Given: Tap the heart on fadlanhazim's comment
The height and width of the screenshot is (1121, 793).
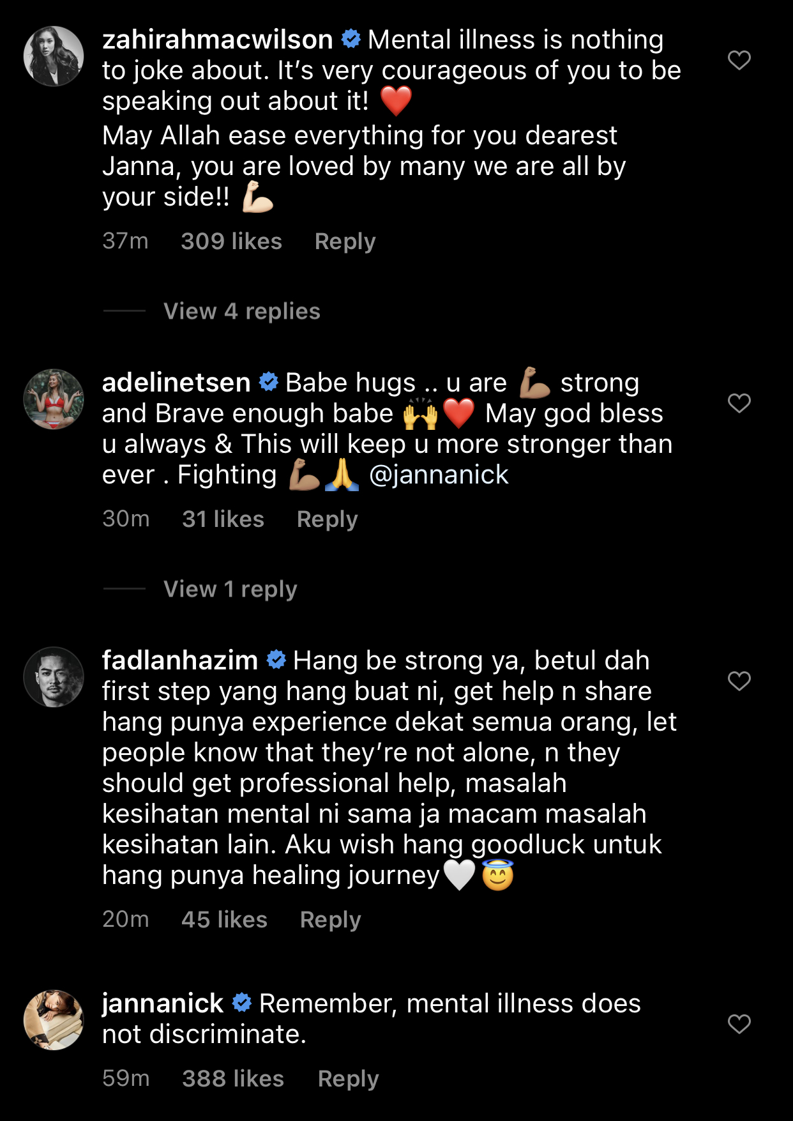Looking at the screenshot, I should click(739, 681).
